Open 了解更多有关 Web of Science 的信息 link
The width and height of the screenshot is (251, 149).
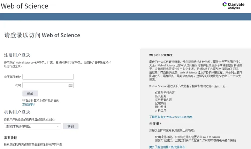click(x=171, y=117)
